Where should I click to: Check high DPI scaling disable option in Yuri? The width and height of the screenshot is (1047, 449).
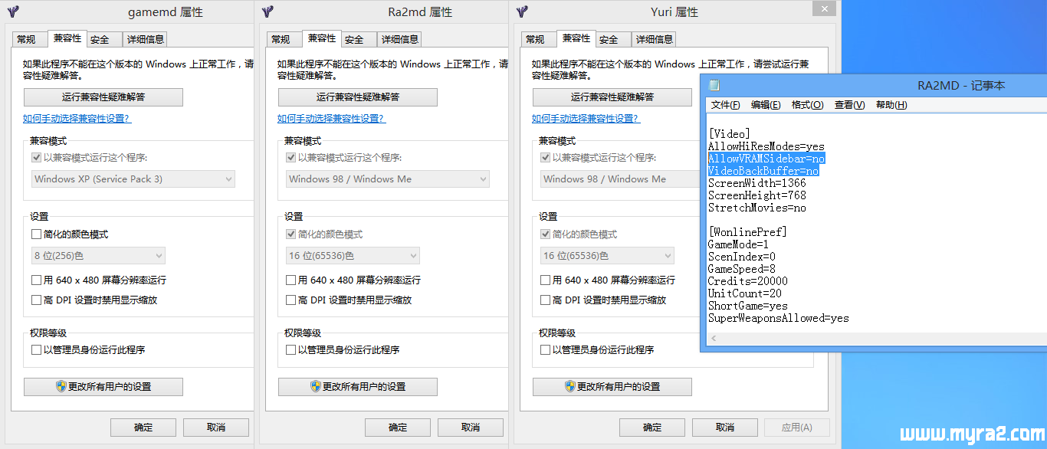pyautogui.click(x=545, y=300)
